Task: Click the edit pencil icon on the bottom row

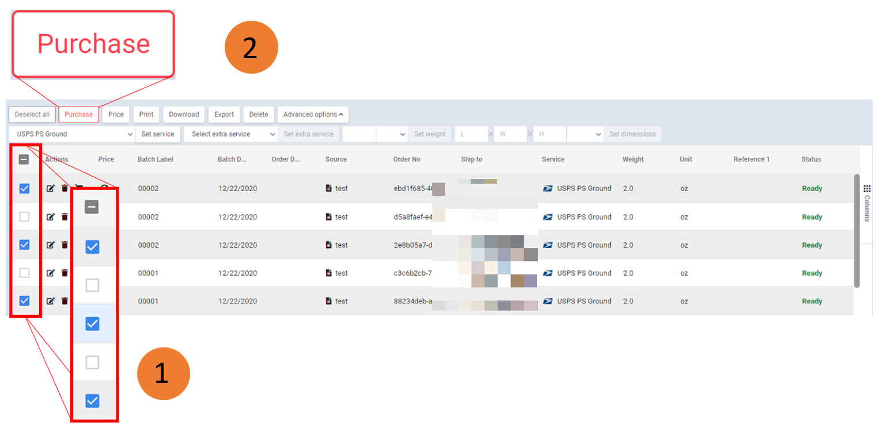Action: [x=50, y=301]
